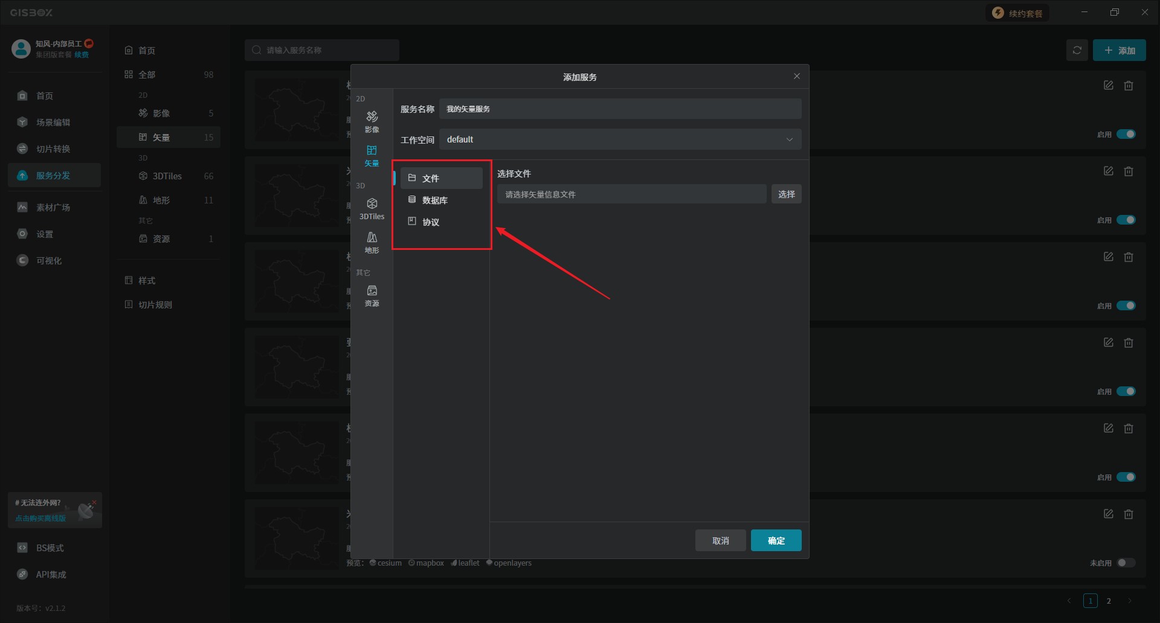Open page 2 of the service list

click(1108, 601)
